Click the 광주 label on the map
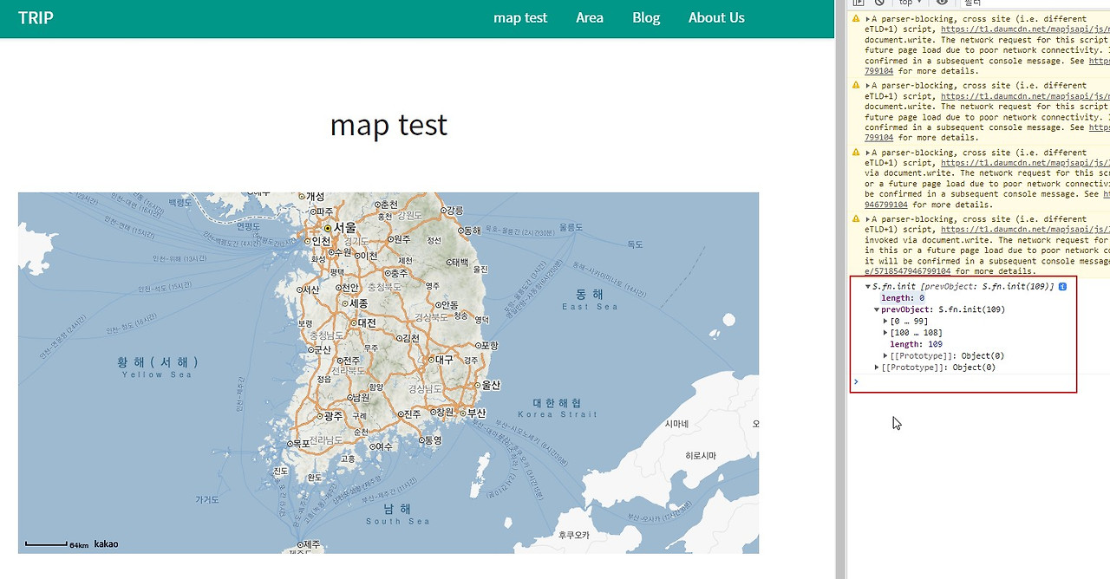Image resolution: width=1110 pixels, height=579 pixels. point(333,416)
